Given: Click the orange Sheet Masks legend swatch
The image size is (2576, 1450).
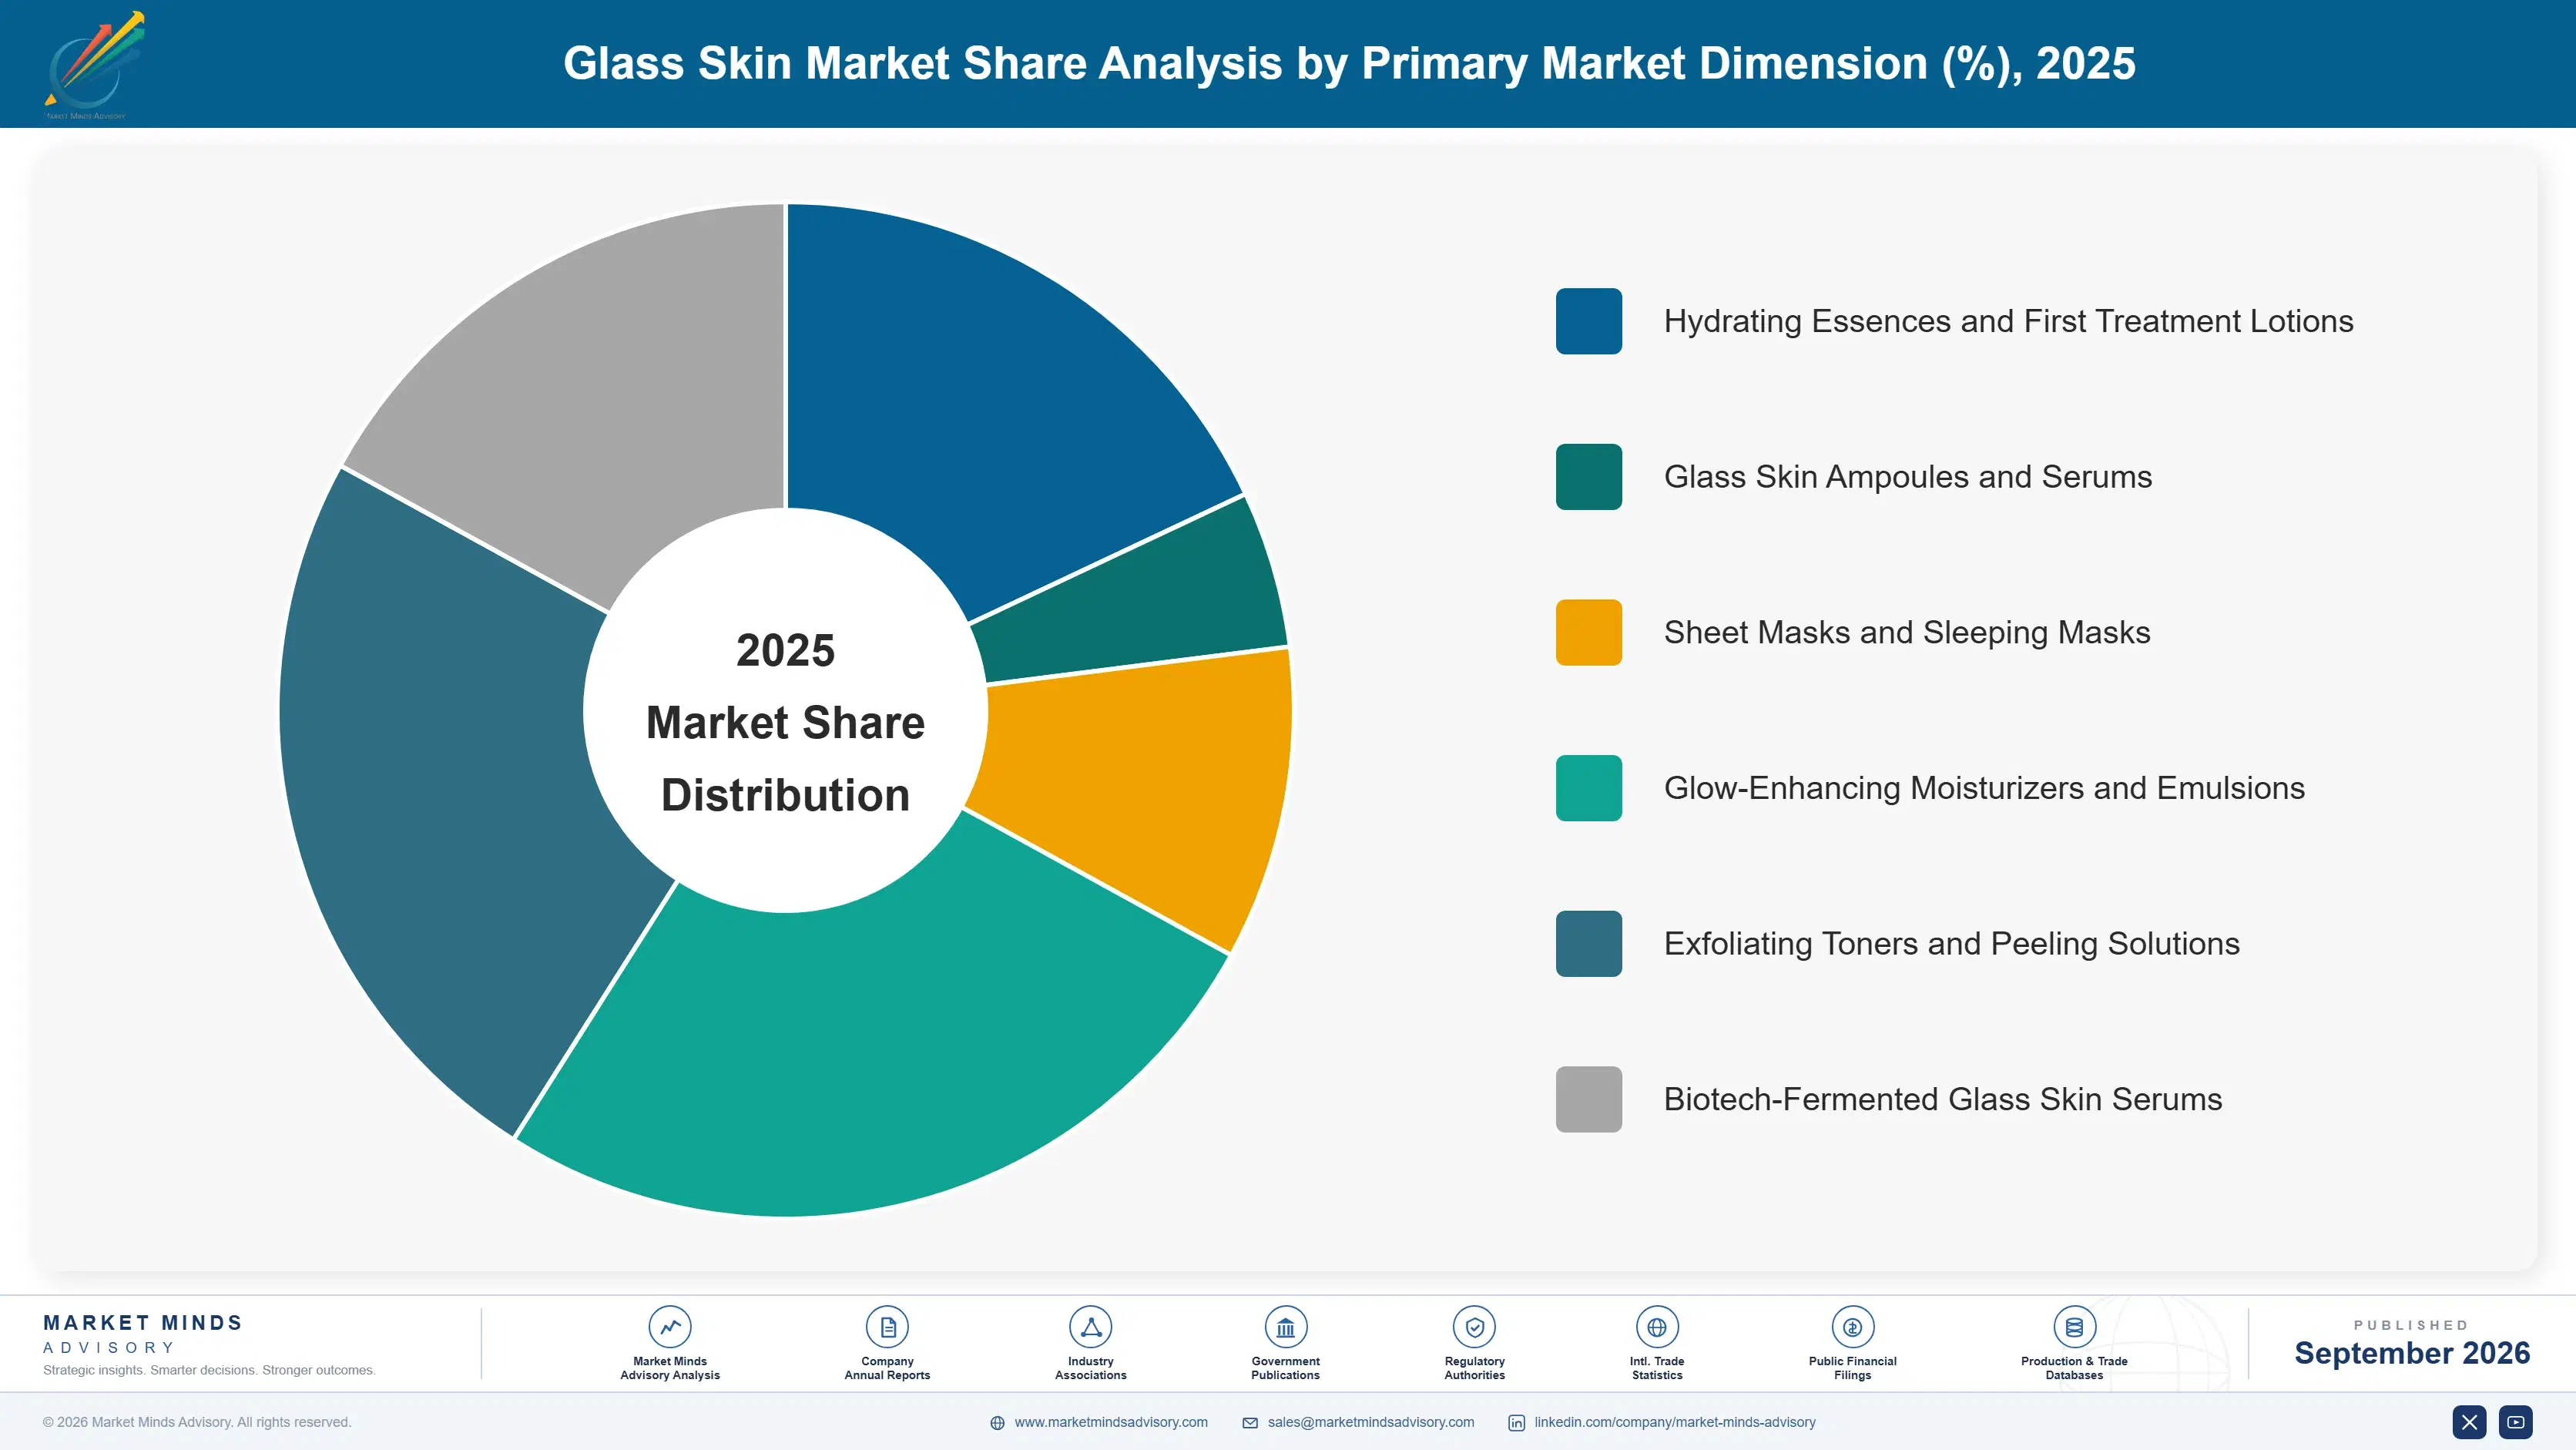Looking at the screenshot, I should coord(1588,632).
